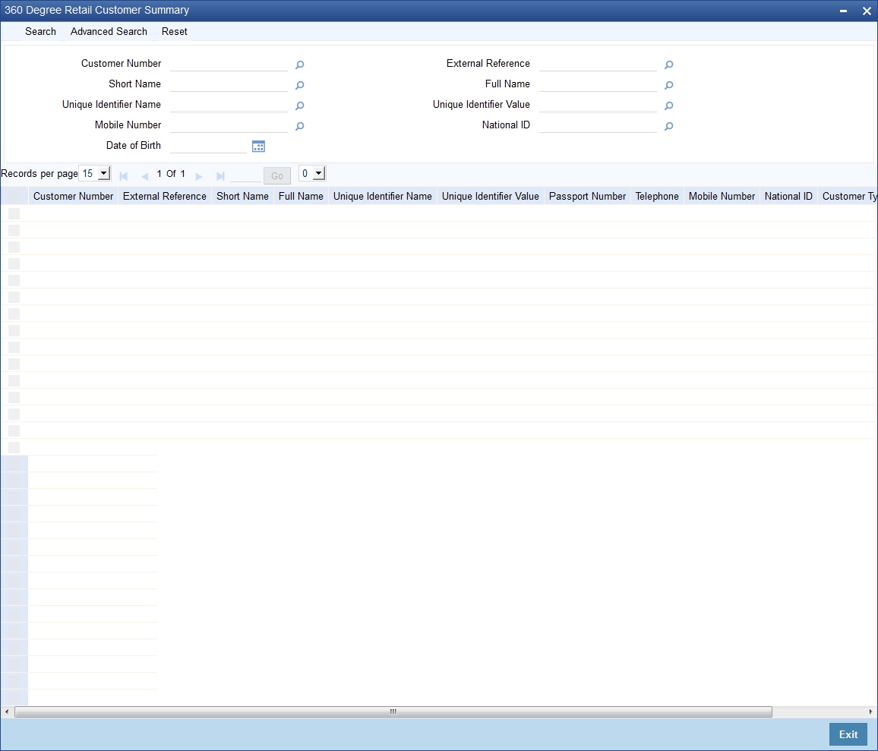878x751 pixels.
Task: Click the scrollbar left arrow
Action: pyautogui.click(x=7, y=712)
